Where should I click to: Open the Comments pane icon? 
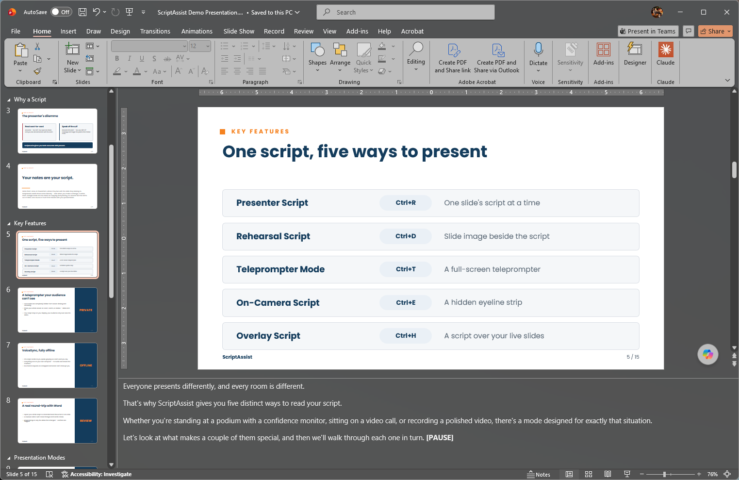688,31
